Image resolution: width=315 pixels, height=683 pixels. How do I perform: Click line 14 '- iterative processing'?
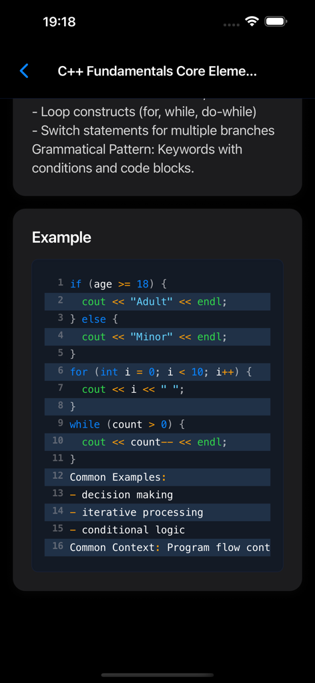pos(157,512)
